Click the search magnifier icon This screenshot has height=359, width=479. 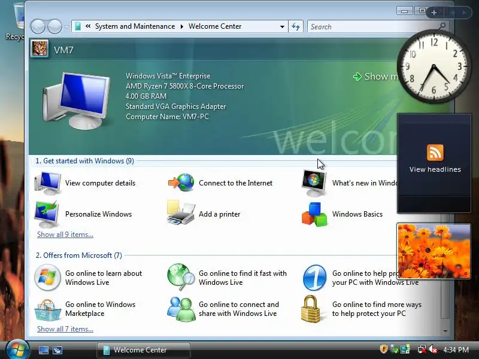[442, 26]
